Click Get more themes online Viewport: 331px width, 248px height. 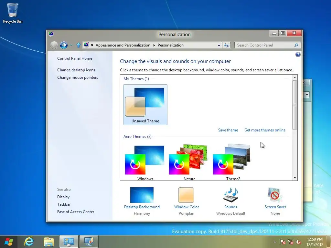click(x=265, y=130)
